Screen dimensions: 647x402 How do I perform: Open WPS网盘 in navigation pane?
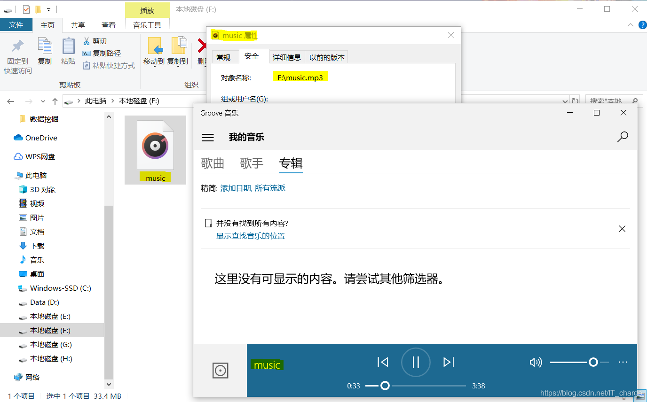tap(40, 156)
